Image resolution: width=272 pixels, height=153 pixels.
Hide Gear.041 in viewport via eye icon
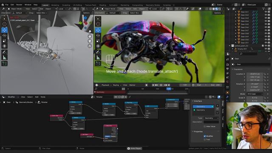click(x=266, y=12)
